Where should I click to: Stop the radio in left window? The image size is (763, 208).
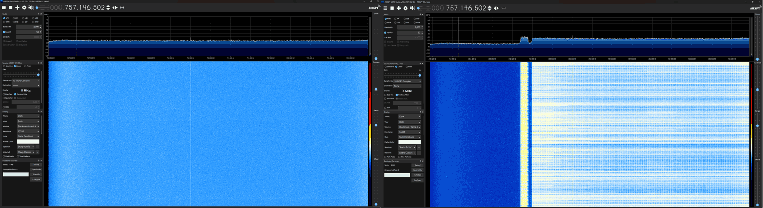tap(11, 8)
